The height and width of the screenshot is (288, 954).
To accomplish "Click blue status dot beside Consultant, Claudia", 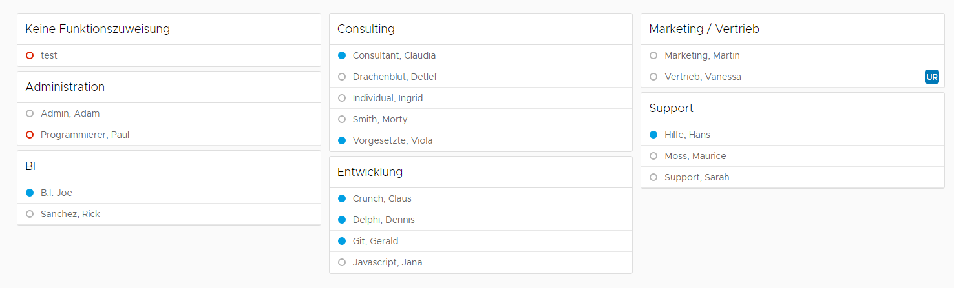I will tap(342, 56).
